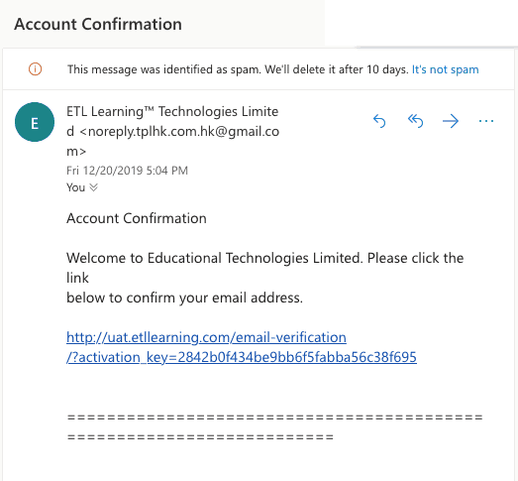This screenshot has width=518, height=481.
Task: Expand recipients chevron next to You
Action: click(x=94, y=187)
